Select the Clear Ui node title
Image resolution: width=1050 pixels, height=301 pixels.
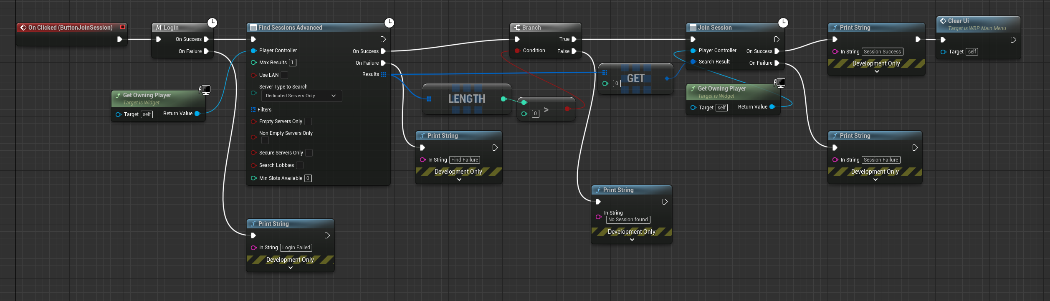(959, 21)
